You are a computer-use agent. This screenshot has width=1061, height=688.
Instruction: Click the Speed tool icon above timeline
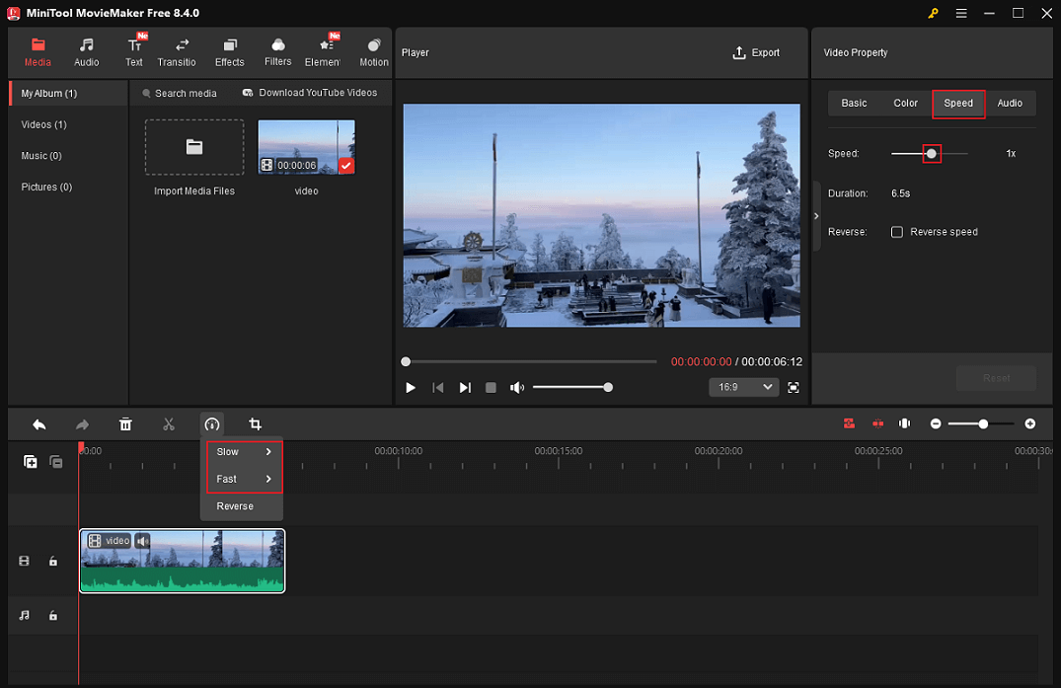pyautogui.click(x=211, y=423)
